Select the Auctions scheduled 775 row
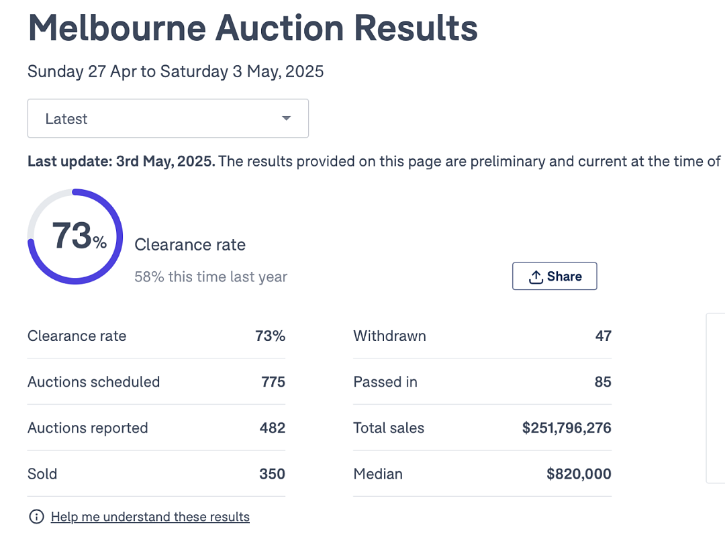Image resolution: width=725 pixels, height=533 pixels. tap(156, 382)
